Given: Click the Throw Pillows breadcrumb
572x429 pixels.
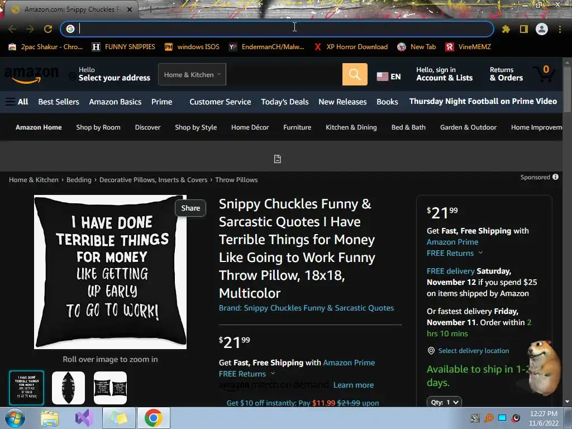Looking at the screenshot, I should pos(236,180).
